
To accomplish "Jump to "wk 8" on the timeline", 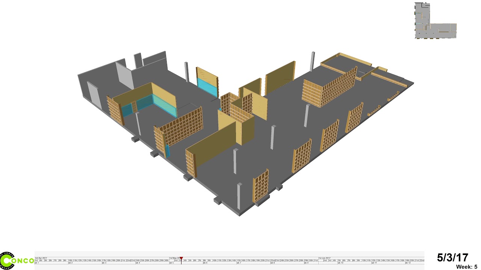I will [x=273, y=263].
